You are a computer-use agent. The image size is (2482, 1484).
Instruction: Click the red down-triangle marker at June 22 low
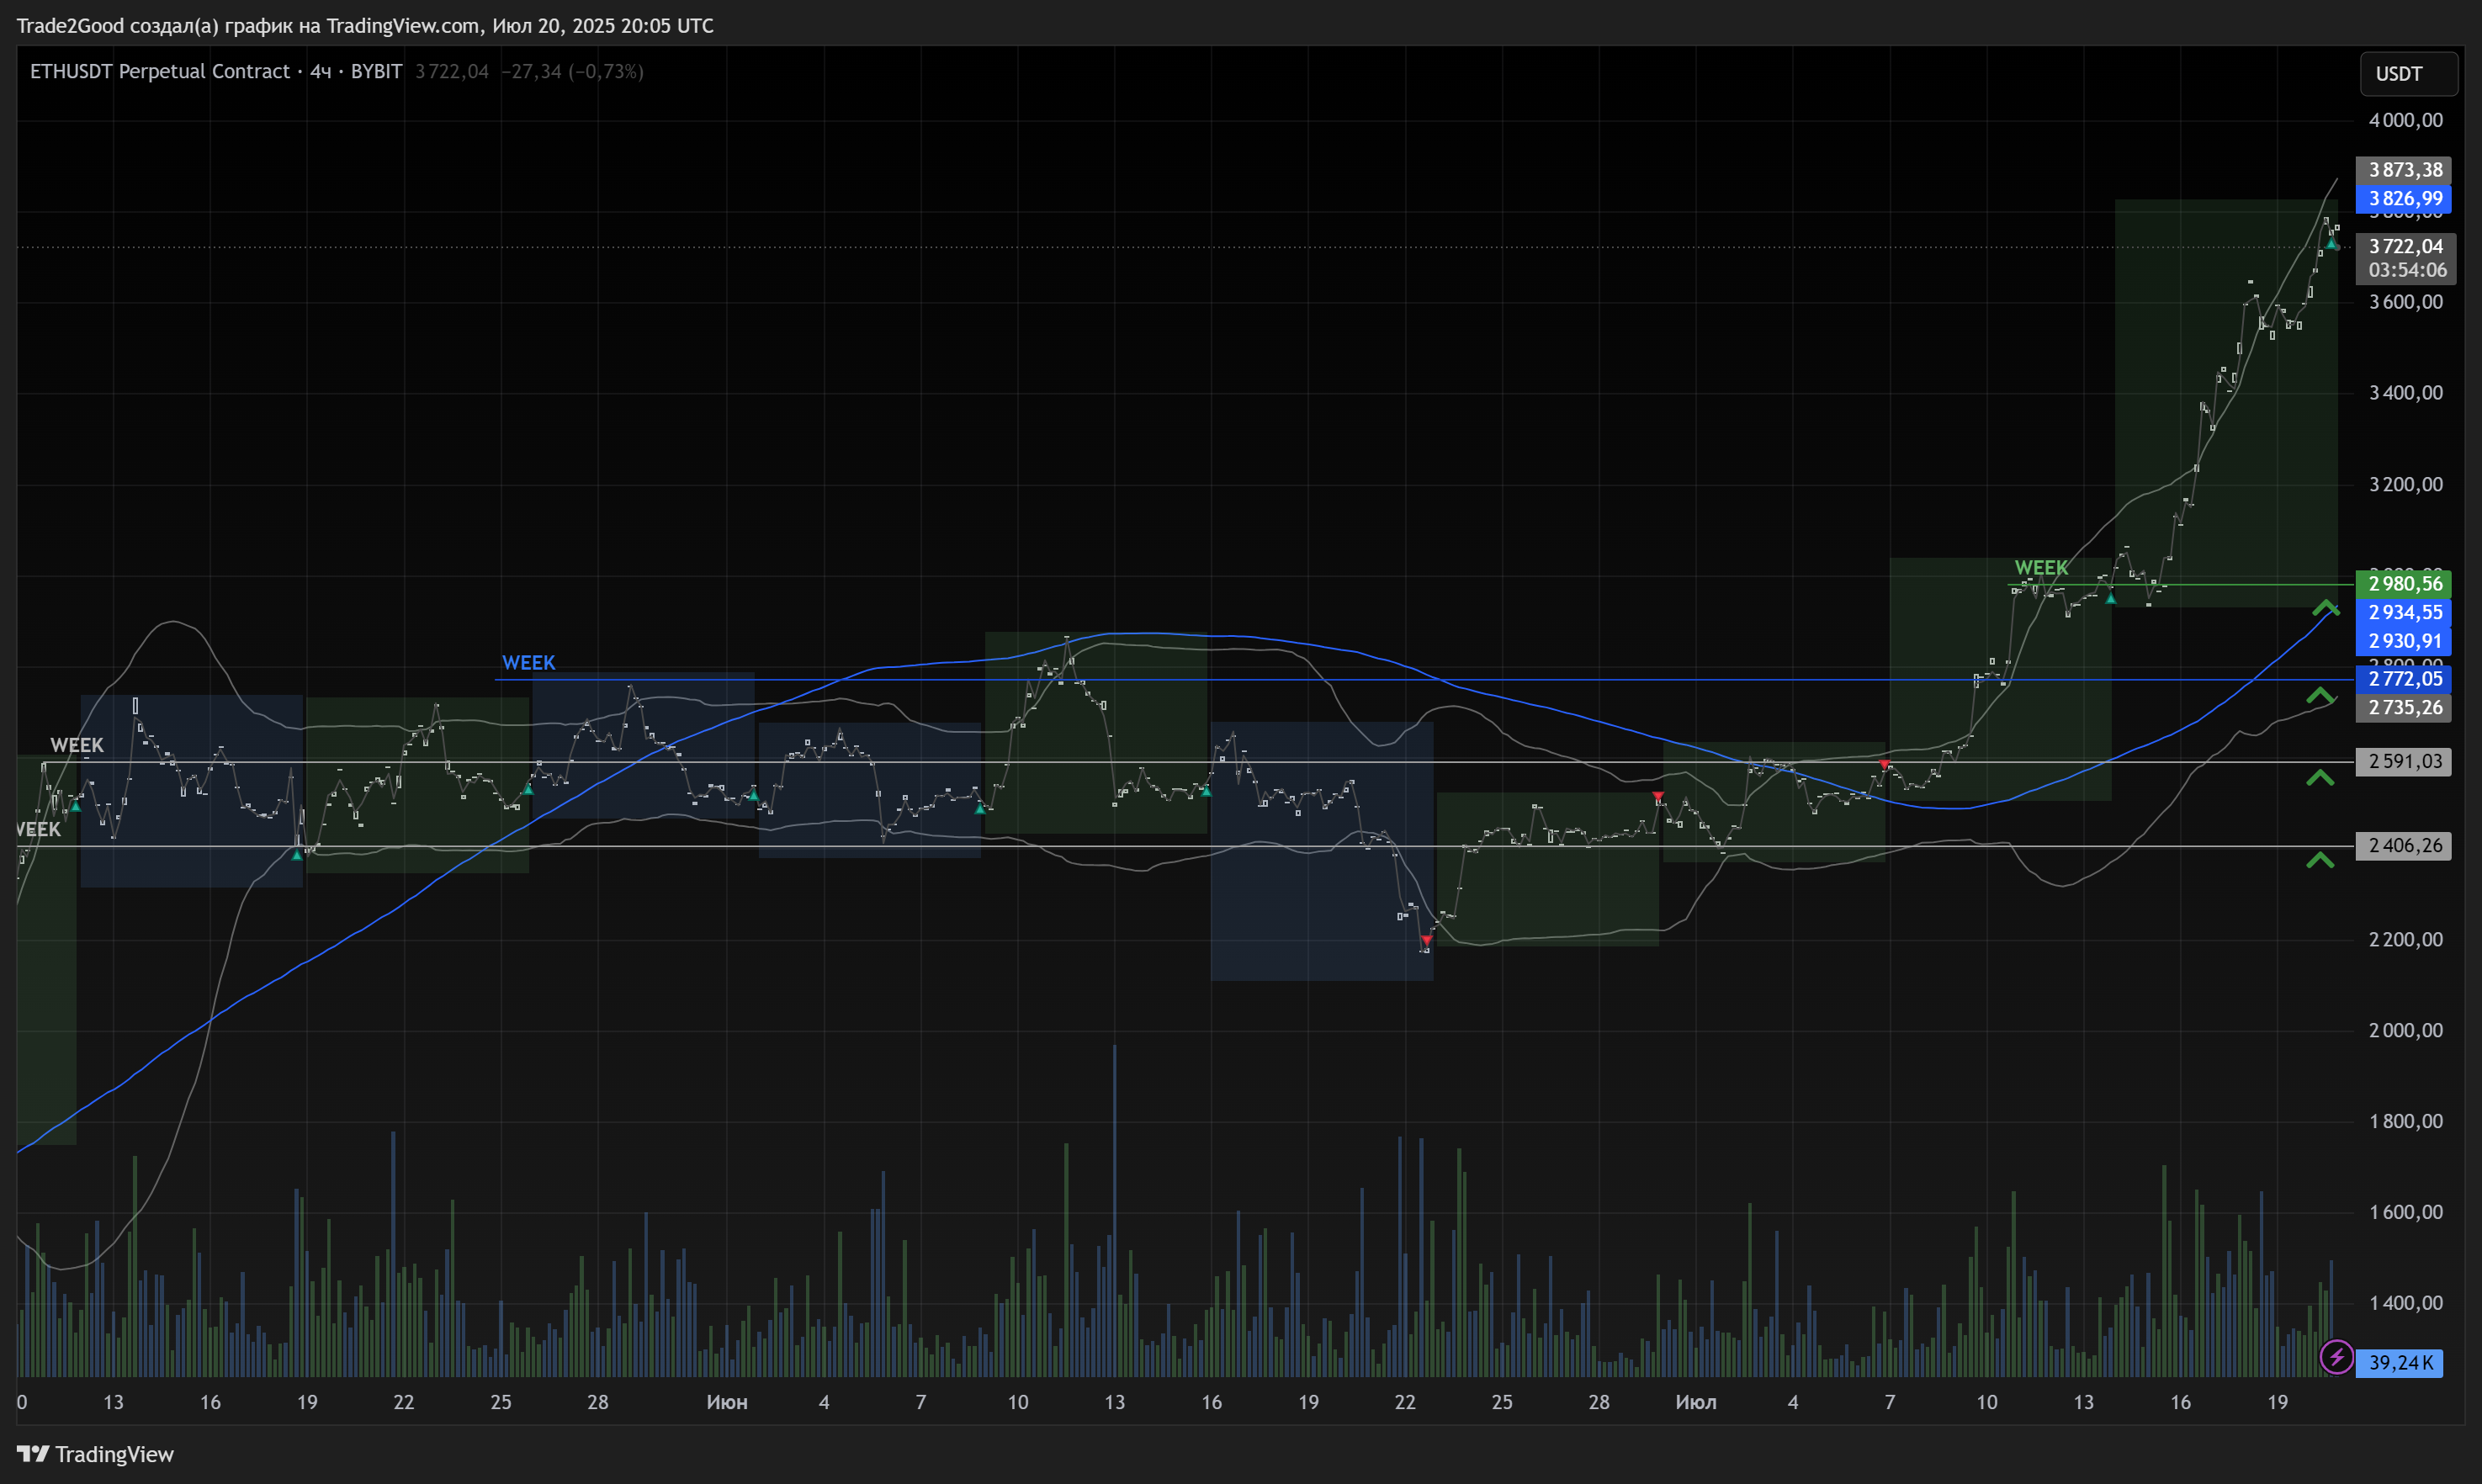pos(1426,940)
